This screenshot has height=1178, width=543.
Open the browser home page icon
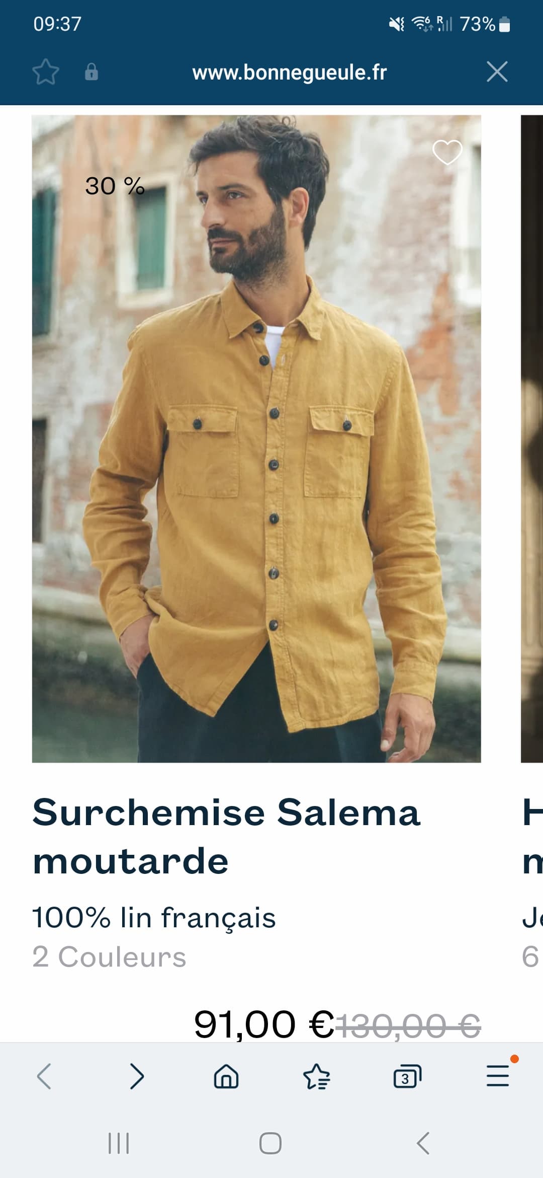(226, 1076)
